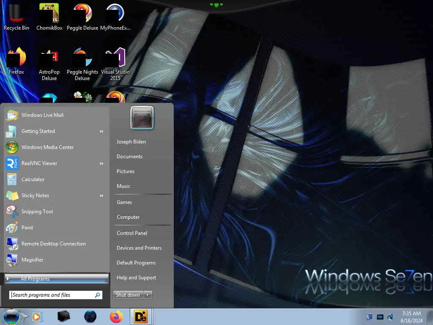Open Devices and Printers

click(x=139, y=248)
